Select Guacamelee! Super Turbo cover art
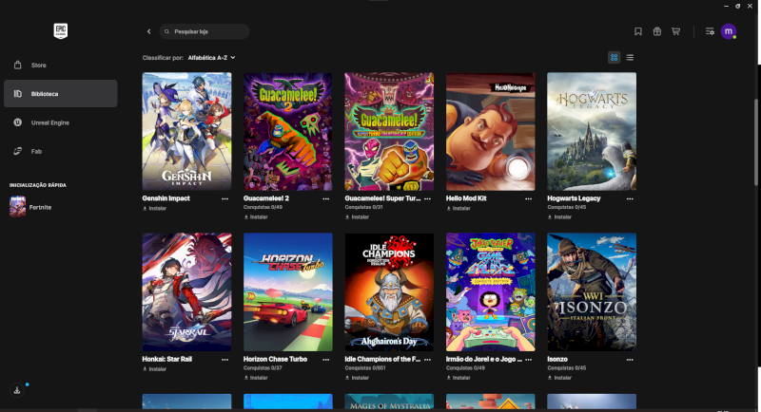This screenshot has height=412, width=761. pos(389,131)
